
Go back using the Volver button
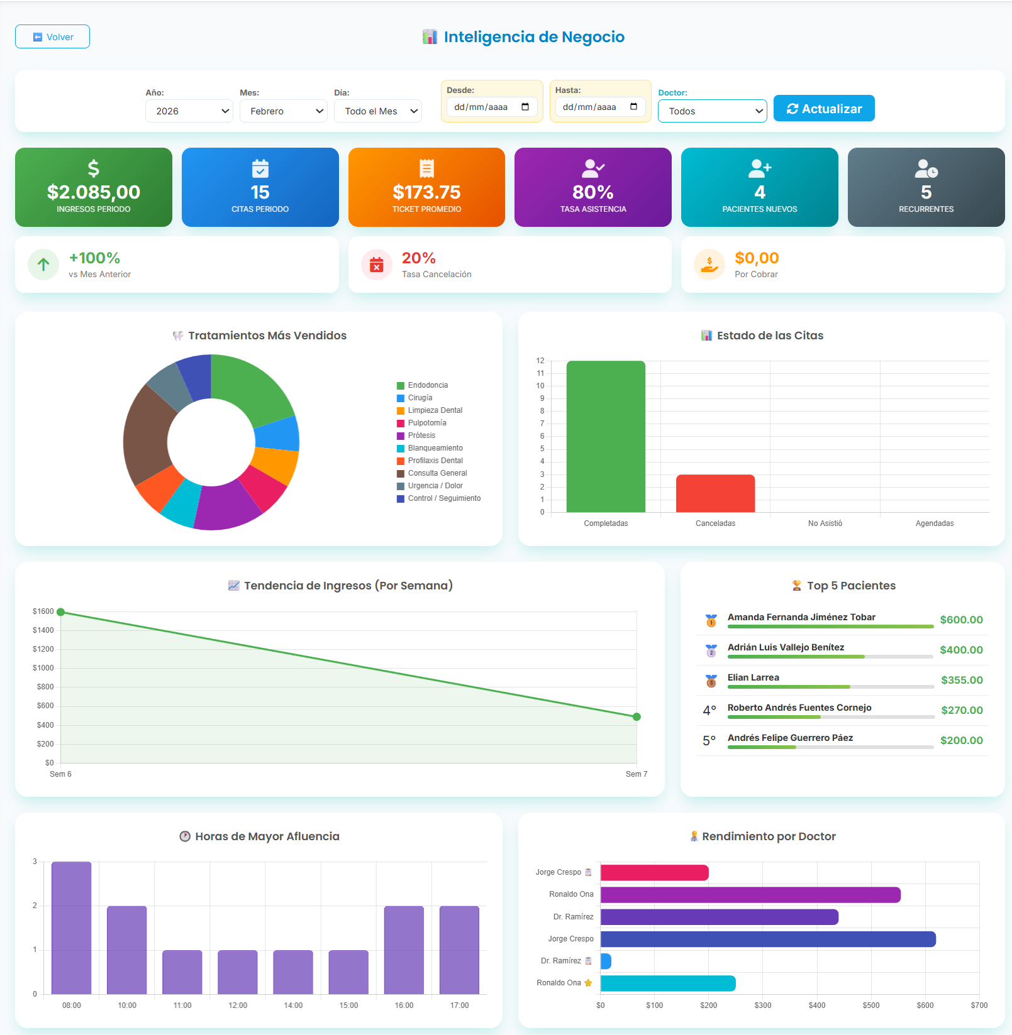(52, 37)
